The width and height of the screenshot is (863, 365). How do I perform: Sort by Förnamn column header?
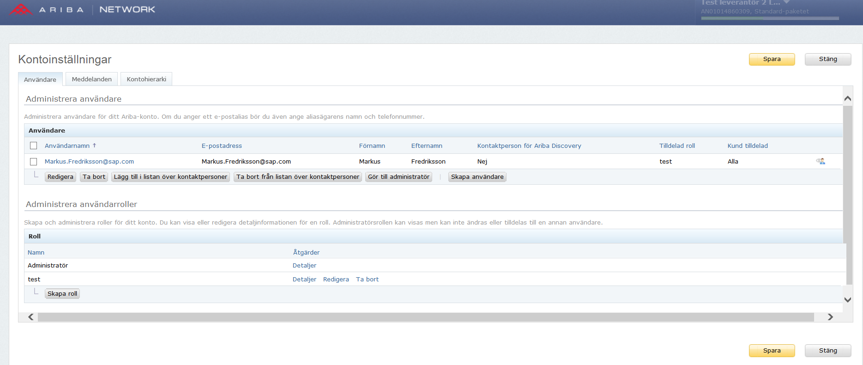pos(372,146)
